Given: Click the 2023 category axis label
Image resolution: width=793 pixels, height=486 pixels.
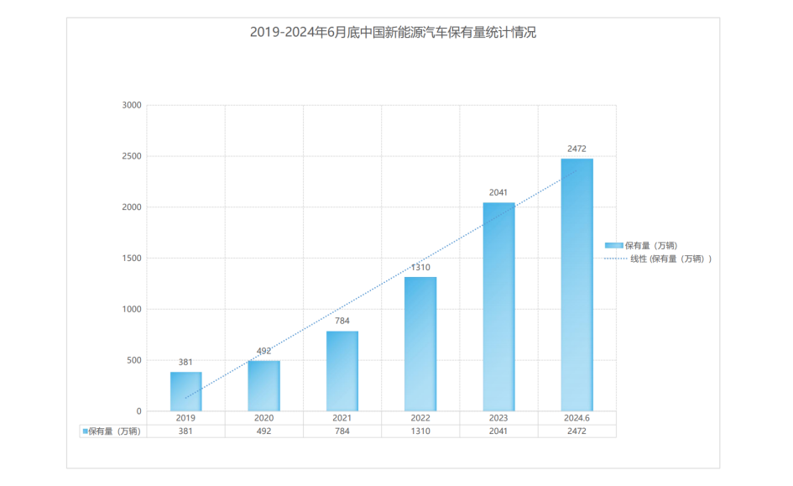Looking at the screenshot, I should tap(498, 418).
